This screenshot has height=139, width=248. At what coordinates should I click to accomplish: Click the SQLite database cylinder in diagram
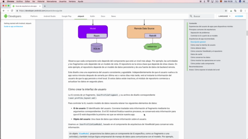pos(96,48)
